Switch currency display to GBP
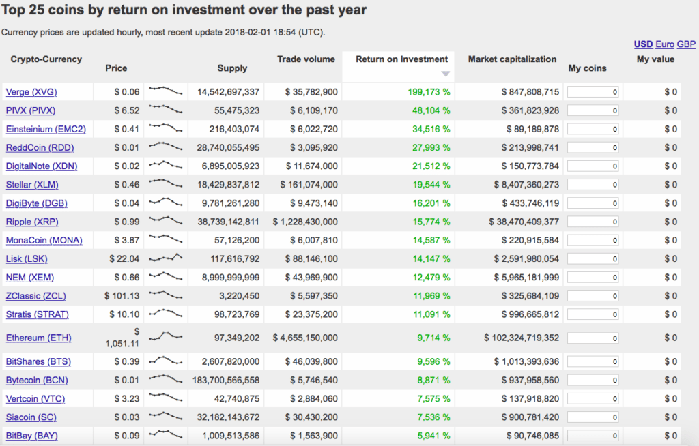 tap(685, 44)
